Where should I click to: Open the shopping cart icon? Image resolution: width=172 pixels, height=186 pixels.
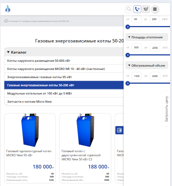[146, 9]
